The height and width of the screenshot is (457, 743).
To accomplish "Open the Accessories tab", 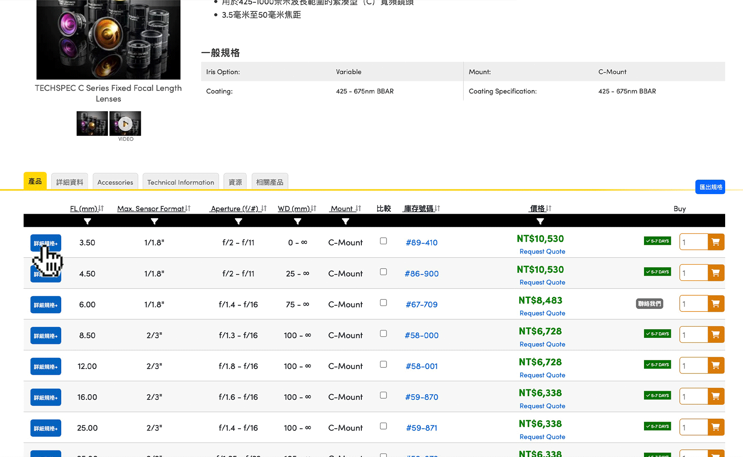I will (115, 182).
